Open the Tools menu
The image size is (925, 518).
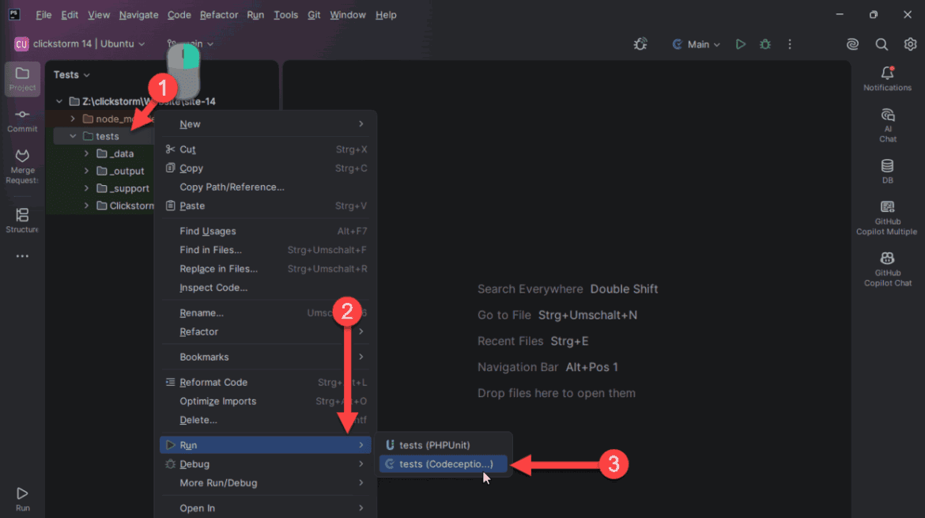tap(285, 15)
